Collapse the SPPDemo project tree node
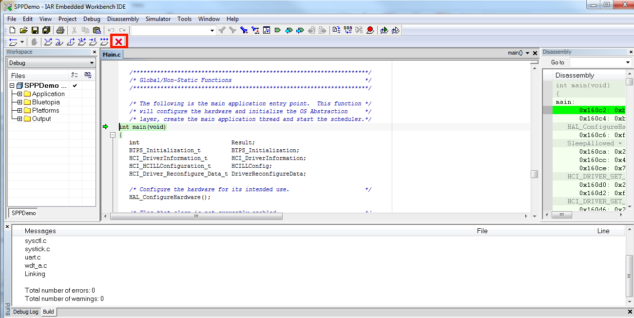 tap(12, 86)
